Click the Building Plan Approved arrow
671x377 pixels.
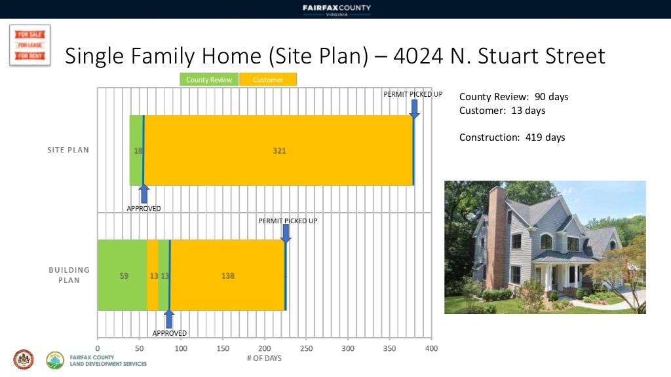(169, 319)
